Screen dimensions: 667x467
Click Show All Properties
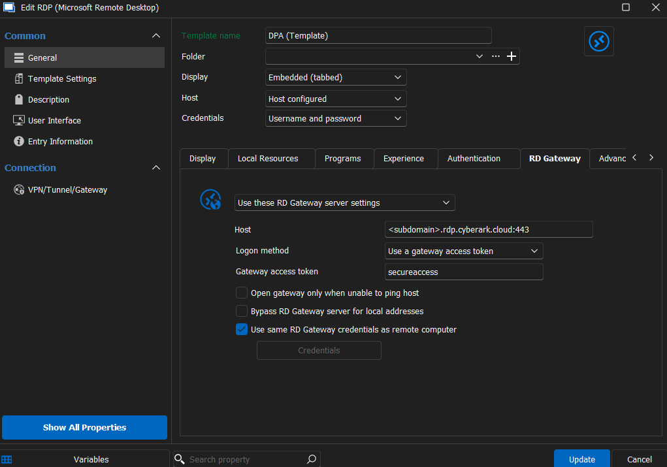(x=84, y=427)
